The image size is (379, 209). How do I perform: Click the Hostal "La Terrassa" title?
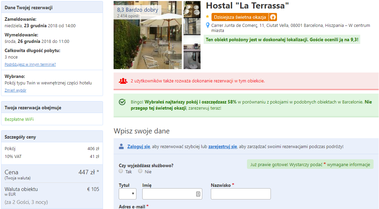(x=247, y=5)
